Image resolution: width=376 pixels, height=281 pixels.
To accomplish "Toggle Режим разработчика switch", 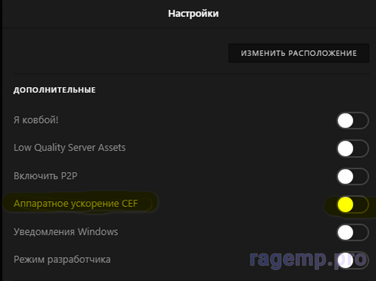I will 352,260.
